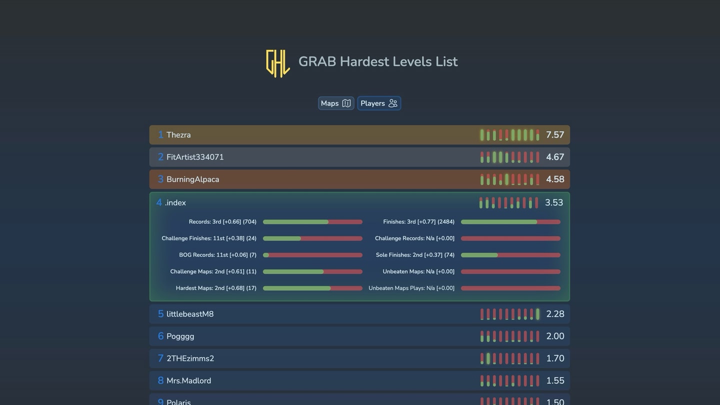Click the Records 3rd progress bar
Viewport: 720px width, 405px height.
[312, 222]
